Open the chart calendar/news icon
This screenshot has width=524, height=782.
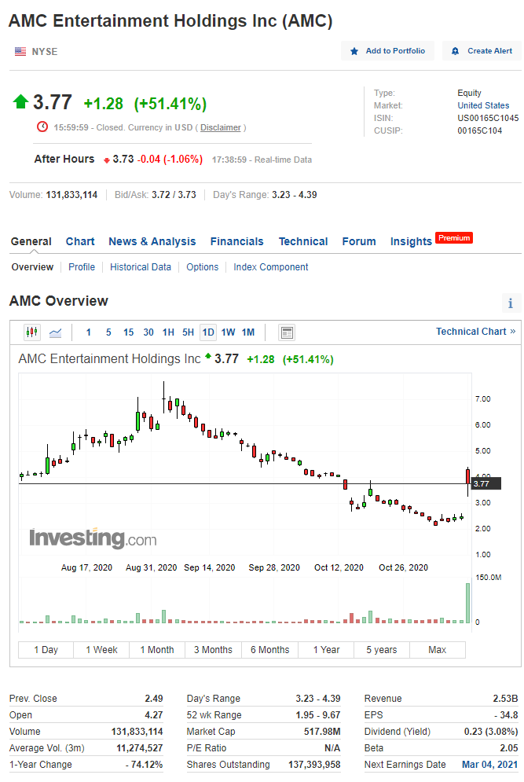click(287, 332)
